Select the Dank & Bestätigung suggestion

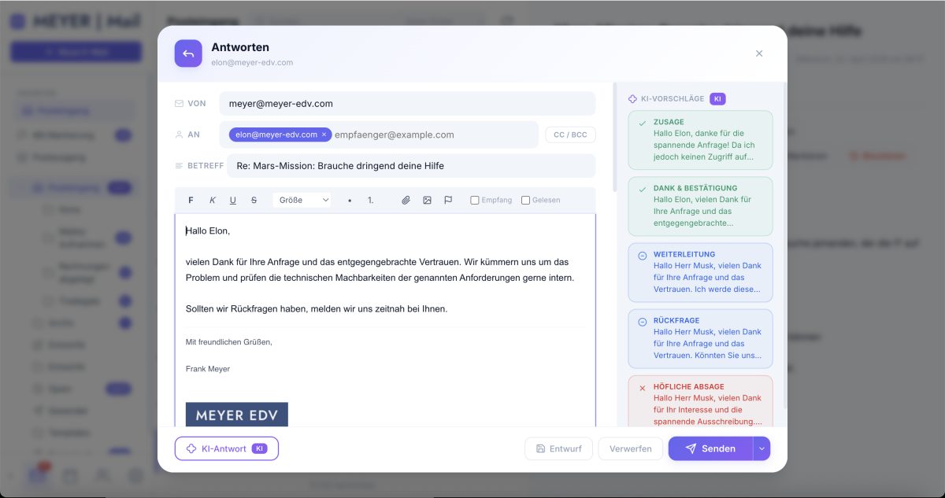[x=700, y=205]
